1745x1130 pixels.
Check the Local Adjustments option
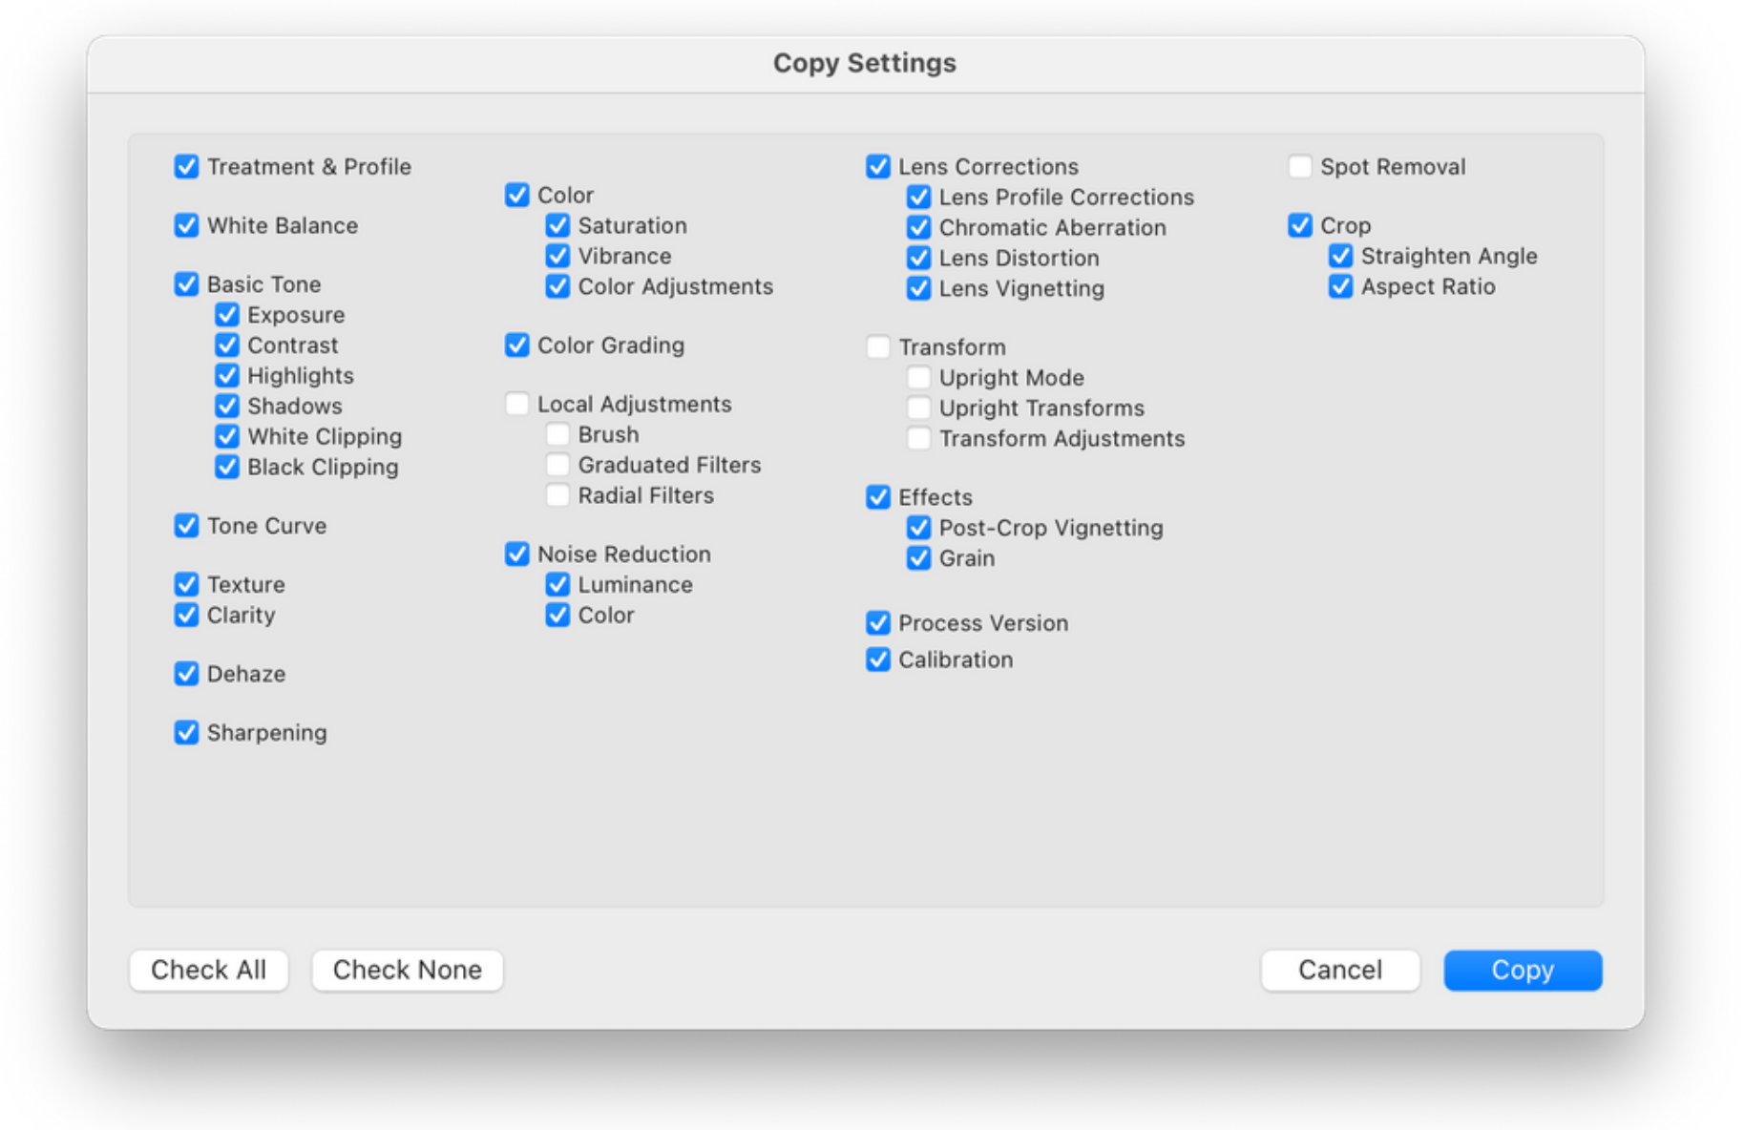click(517, 404)
